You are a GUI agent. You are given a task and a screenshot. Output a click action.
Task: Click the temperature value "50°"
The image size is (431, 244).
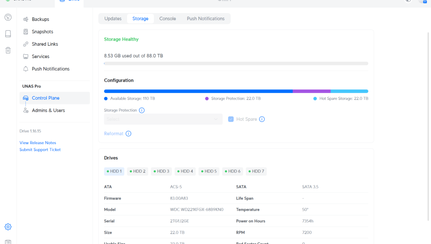click(305, 210)
